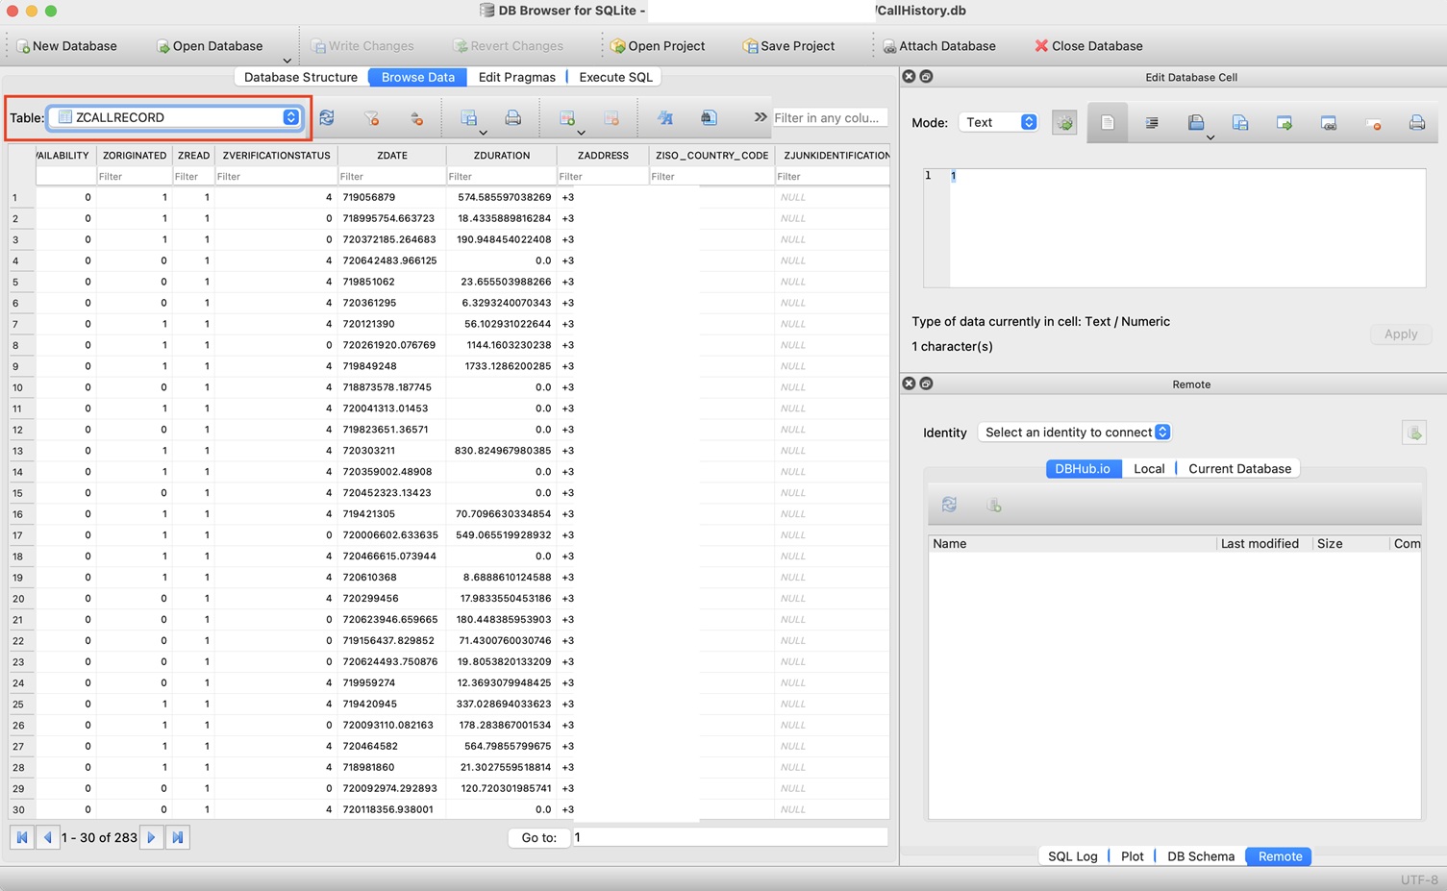The height and width of the screenshot is (891, 1447).
Task: Insert a new record with the add-row icon
Action: coord(567,117)
